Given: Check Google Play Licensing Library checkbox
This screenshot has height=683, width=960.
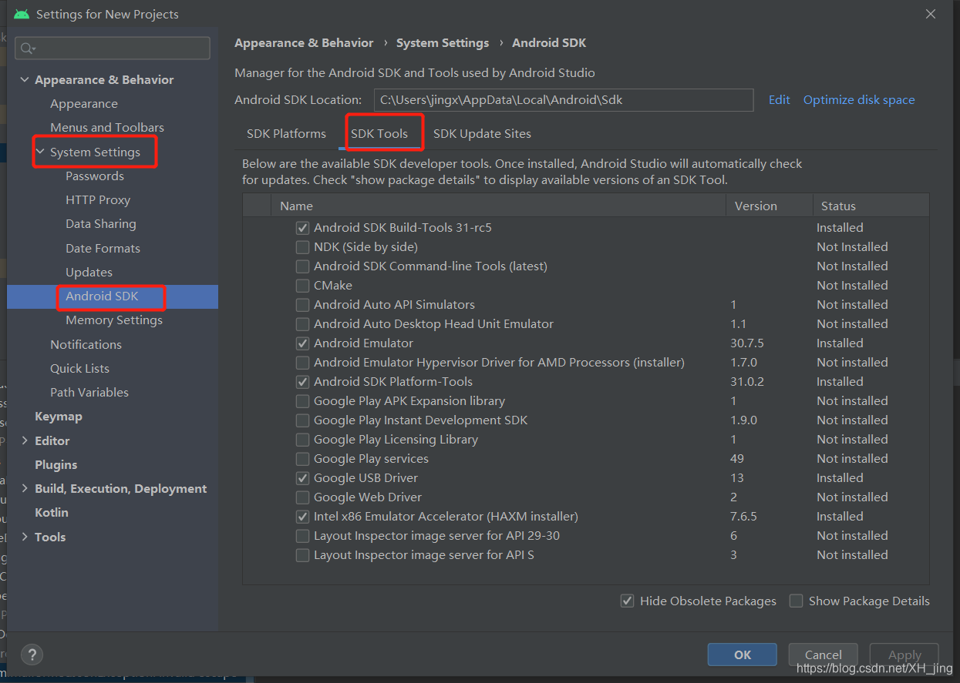Looking at the screenshot, I should tap(303, 440).
